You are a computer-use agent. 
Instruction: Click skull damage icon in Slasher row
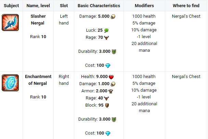tap(113, 16)
